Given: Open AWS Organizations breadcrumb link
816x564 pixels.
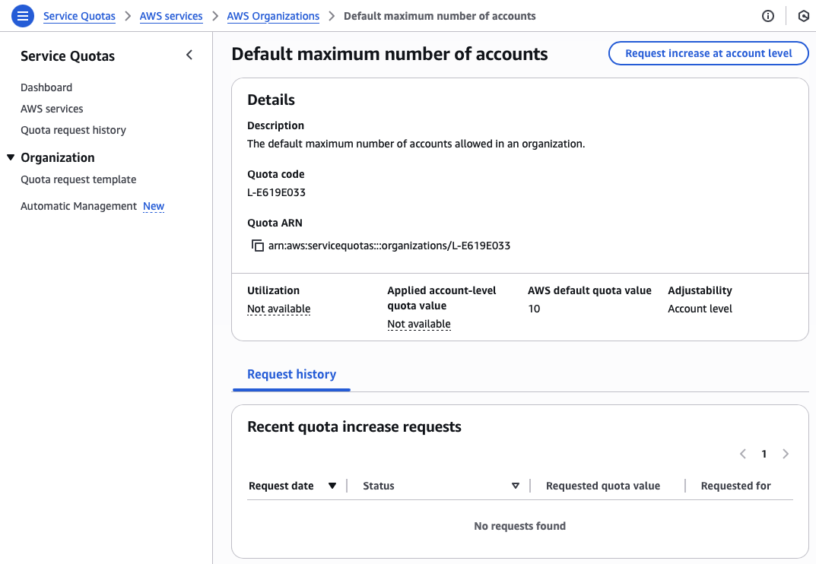Looking at the screenshot, I should [x=273, y=16].
